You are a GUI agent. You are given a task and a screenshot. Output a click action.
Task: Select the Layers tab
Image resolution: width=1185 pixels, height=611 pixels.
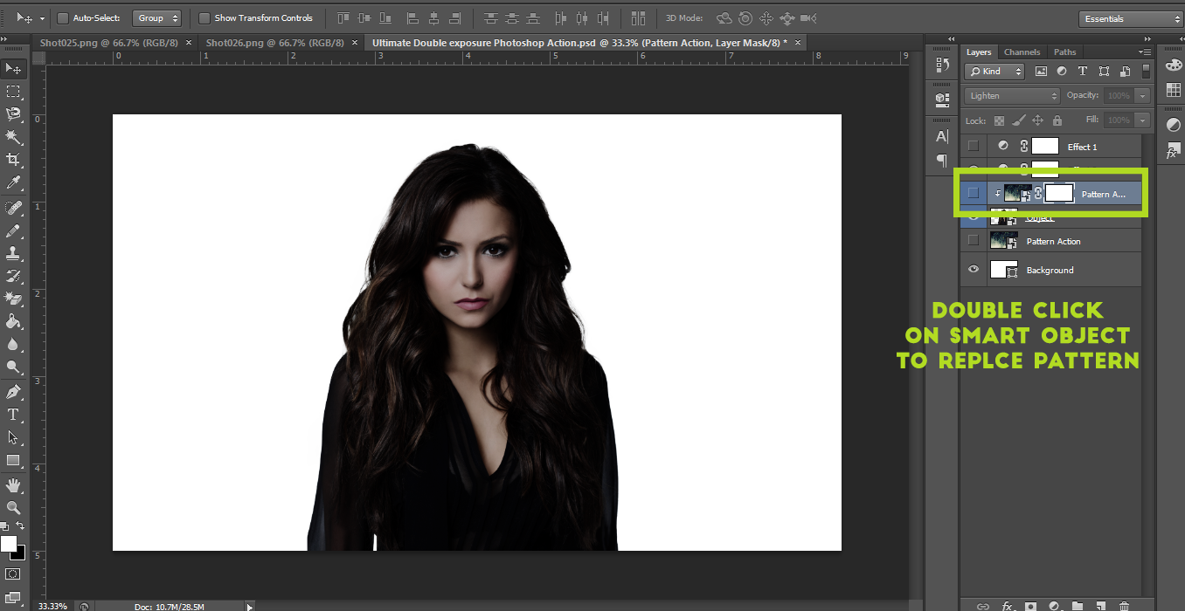(x=979, y=52)
